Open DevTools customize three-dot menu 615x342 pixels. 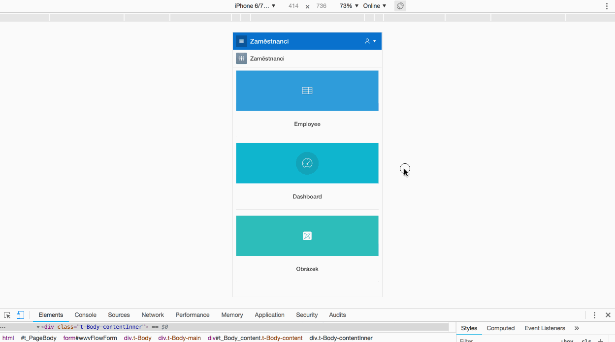[594, 315]
